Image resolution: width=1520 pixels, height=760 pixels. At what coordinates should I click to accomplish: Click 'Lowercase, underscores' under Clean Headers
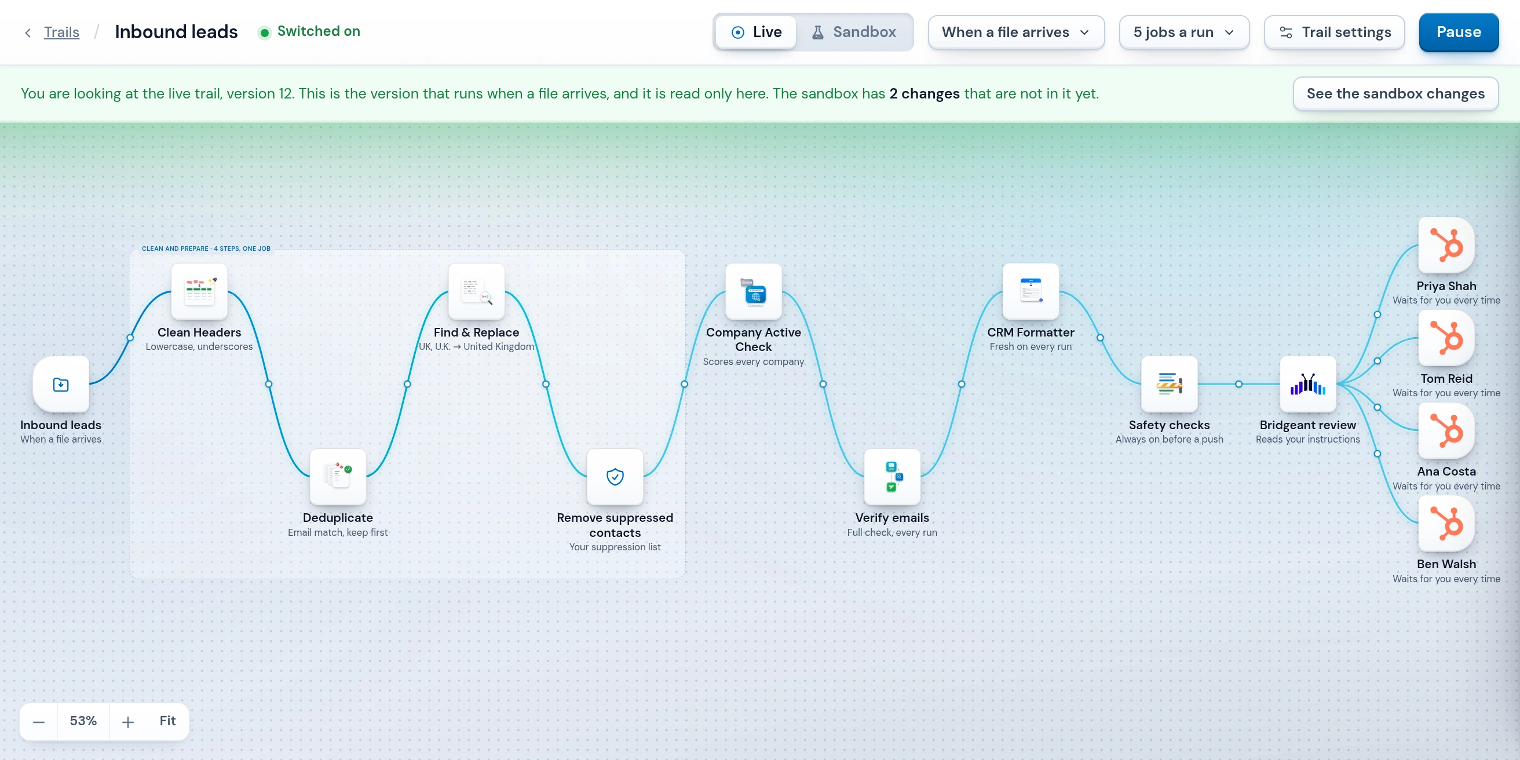199,346
